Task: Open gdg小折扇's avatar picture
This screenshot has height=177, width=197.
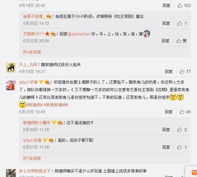Action: 11,85
